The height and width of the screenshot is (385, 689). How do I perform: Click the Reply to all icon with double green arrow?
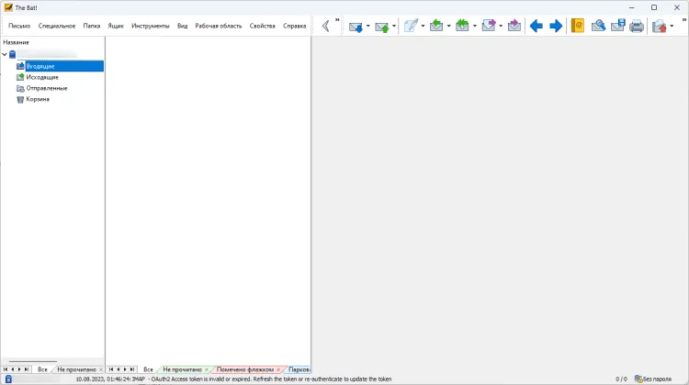point(462,26)
